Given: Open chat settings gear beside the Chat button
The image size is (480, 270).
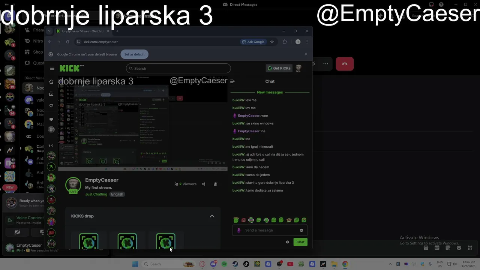Looking at the screenshot, I should coord(288,242).
